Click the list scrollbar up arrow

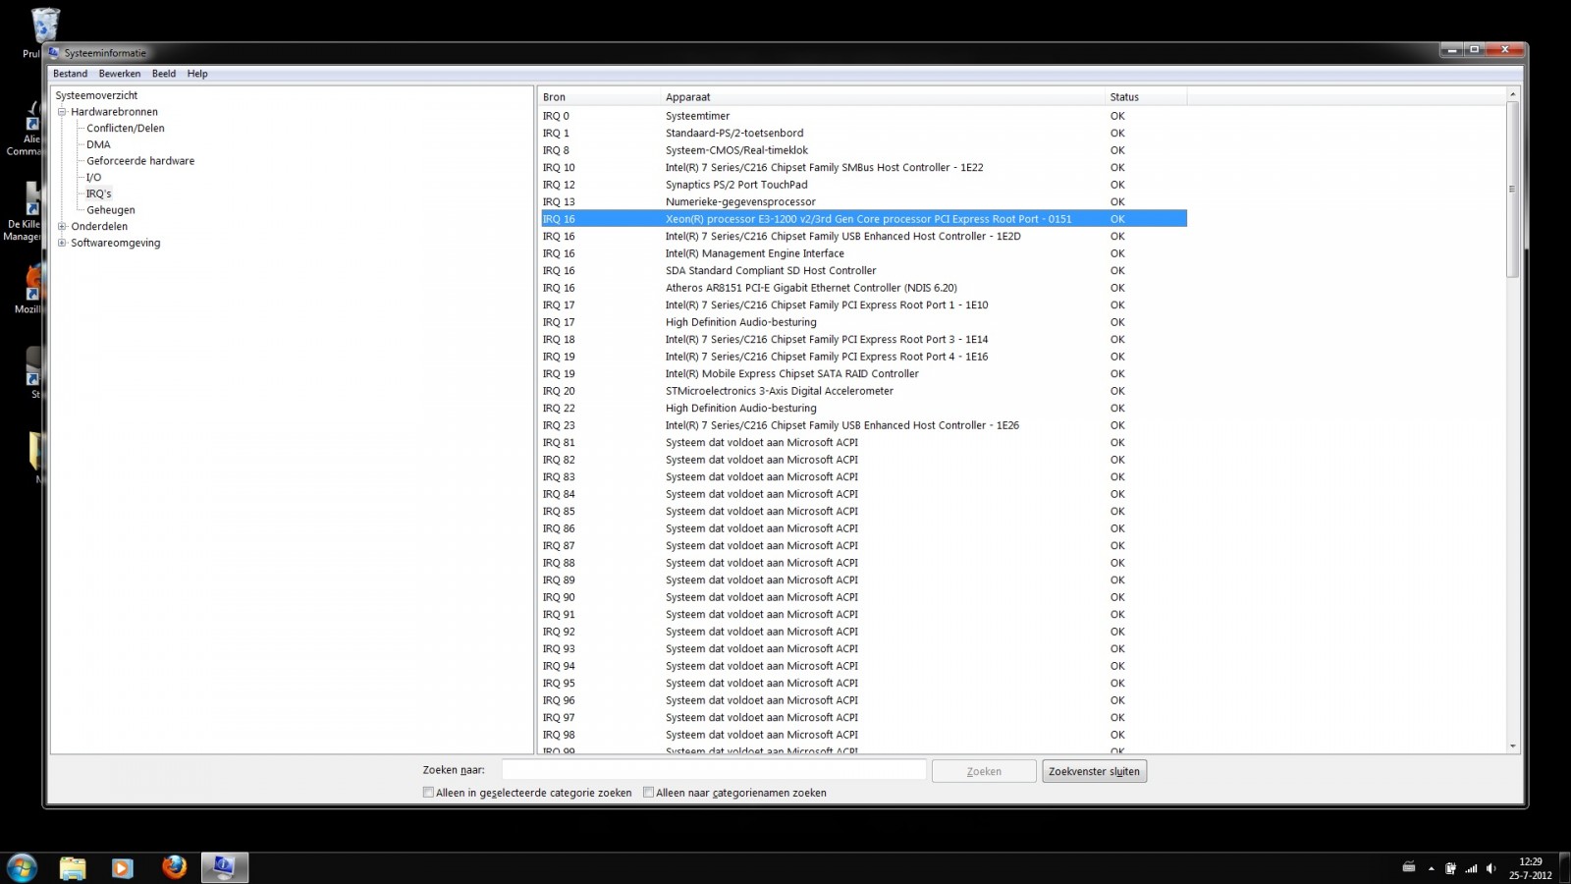1512,94
